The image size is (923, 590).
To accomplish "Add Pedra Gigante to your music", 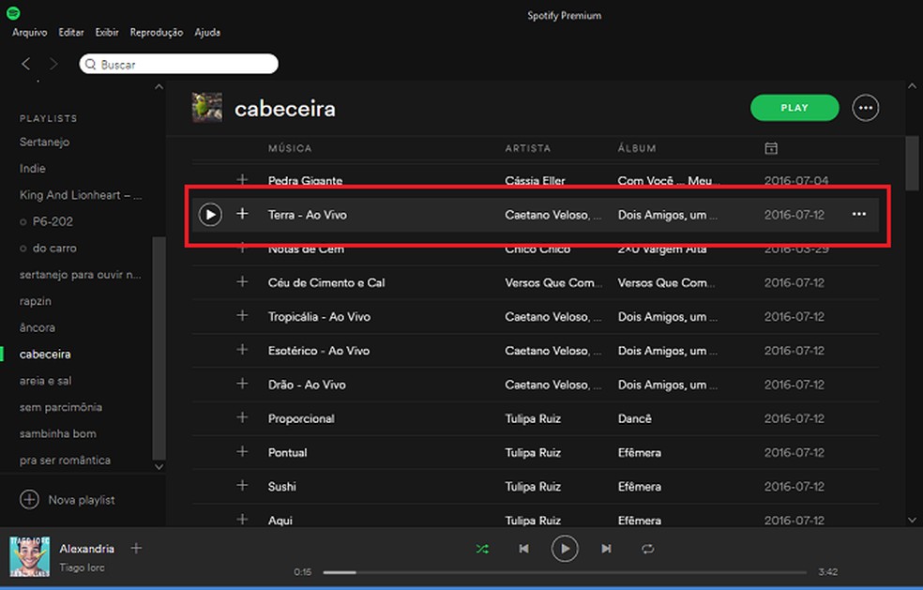I will (242, 180).
